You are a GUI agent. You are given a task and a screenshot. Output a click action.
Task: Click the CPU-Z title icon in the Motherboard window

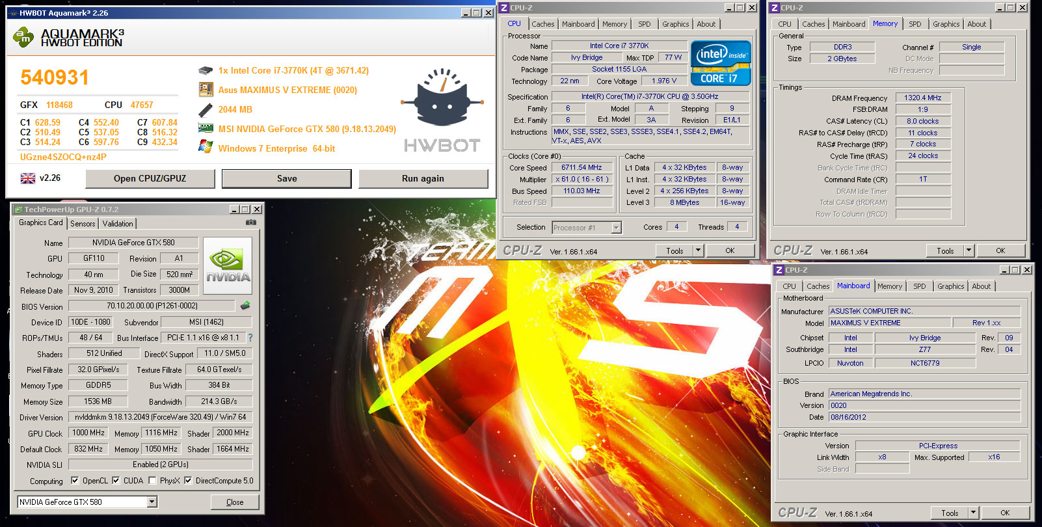(779, 270)
